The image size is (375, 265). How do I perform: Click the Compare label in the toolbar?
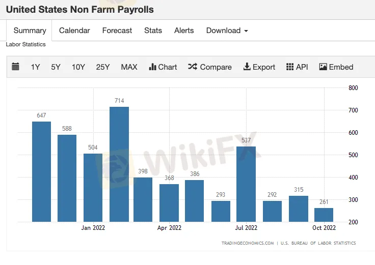pyautogui.click(x=216, y=67)
